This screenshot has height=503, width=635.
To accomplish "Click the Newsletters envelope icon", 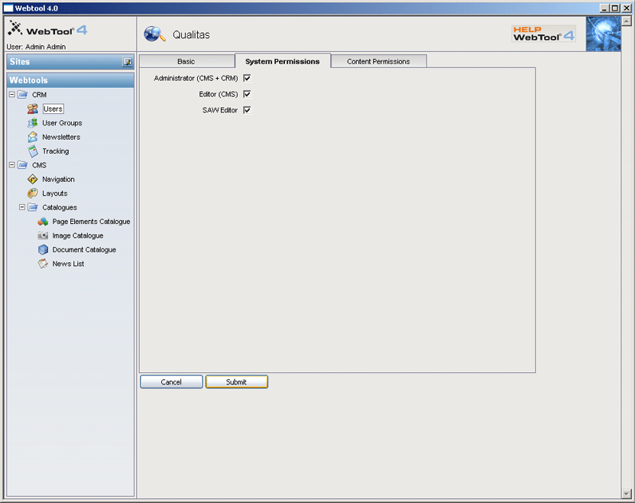I will (33, 138).
